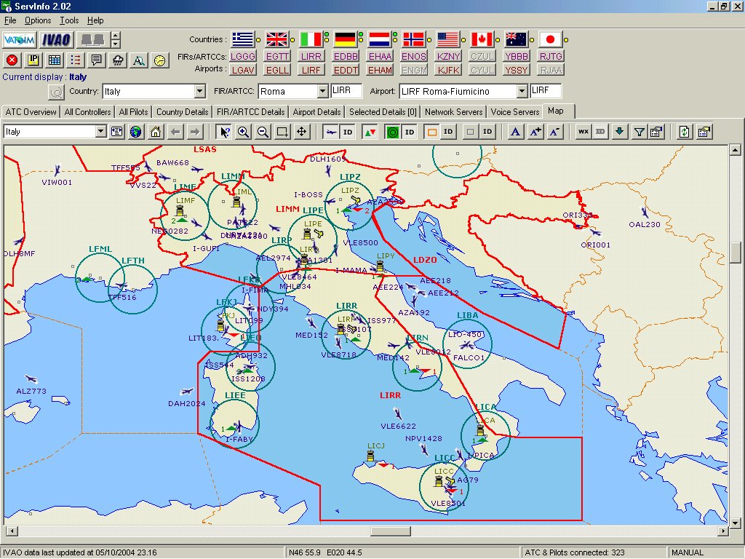The image size is (745, 559).
Task: Select the LGGG FIR button
Action: 243,56
